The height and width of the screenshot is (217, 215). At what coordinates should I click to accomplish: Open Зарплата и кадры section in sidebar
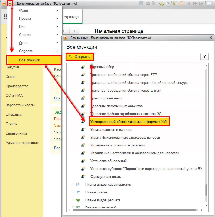point(20,105)
